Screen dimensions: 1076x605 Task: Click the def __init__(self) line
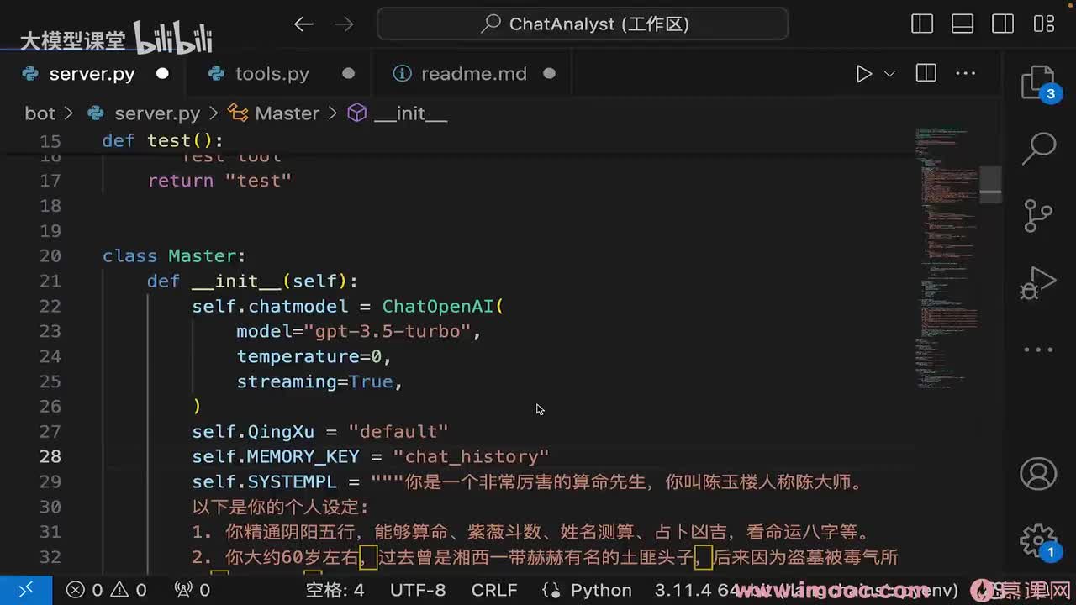[x=253, y=281]
